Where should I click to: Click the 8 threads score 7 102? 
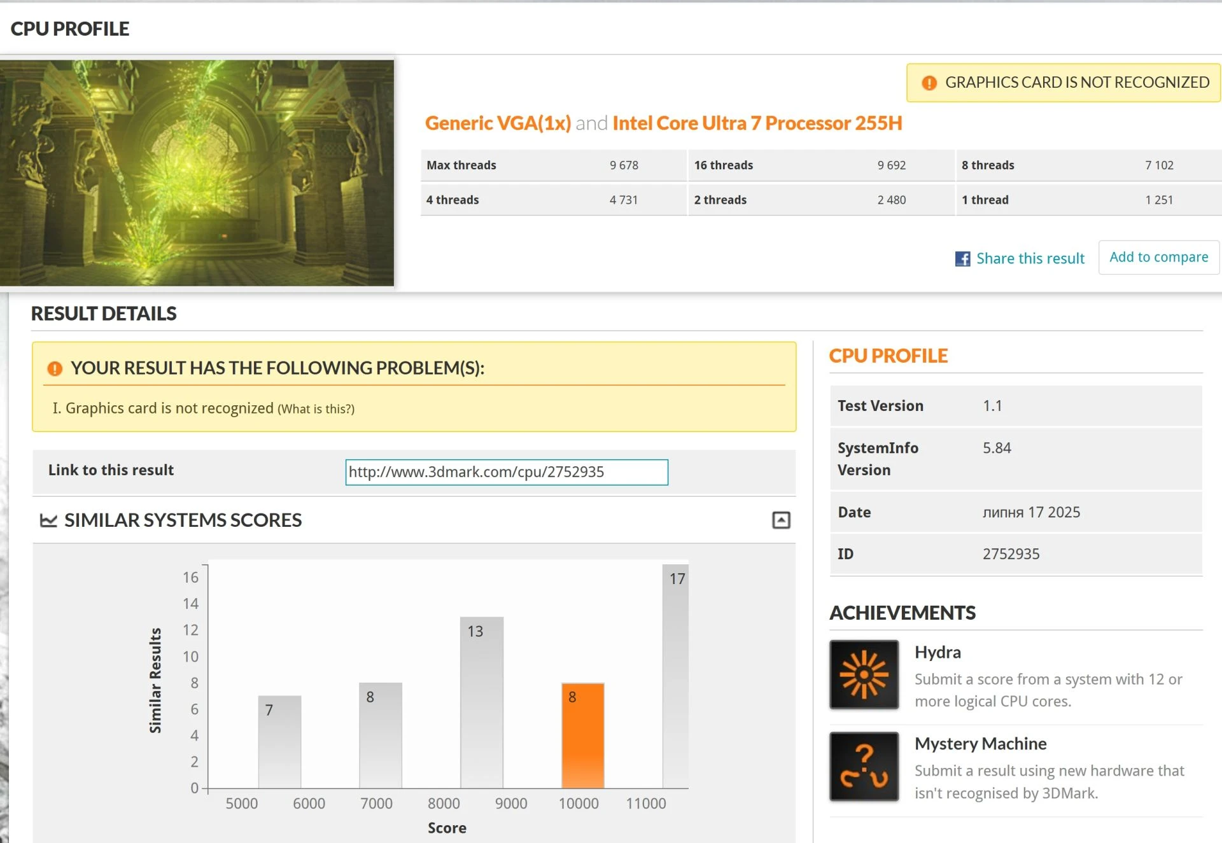point(1159,165)
